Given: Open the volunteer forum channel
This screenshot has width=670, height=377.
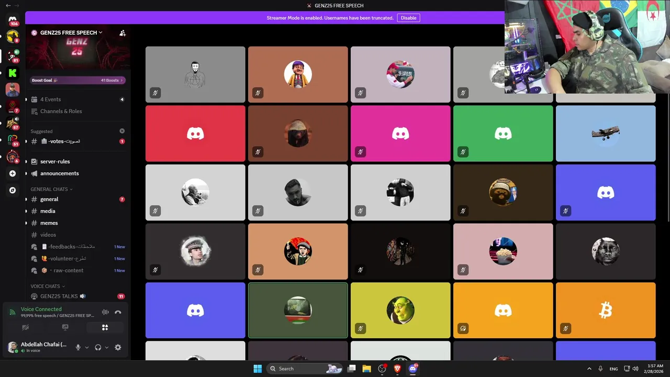Looking at the screenshot, I should tap(77, 259).
